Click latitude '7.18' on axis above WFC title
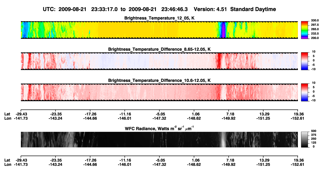The image size is (331, 170). tap(229, 114)
